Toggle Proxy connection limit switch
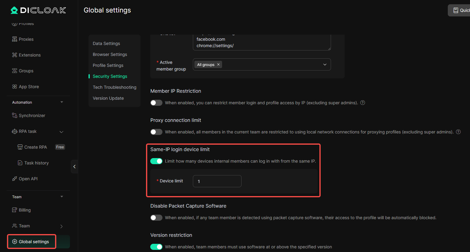Screen dimensions: 470x252 [156, 132]
